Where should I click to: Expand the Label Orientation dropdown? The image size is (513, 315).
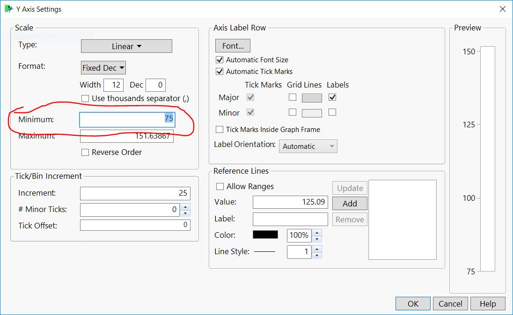(x=308, y=147)
